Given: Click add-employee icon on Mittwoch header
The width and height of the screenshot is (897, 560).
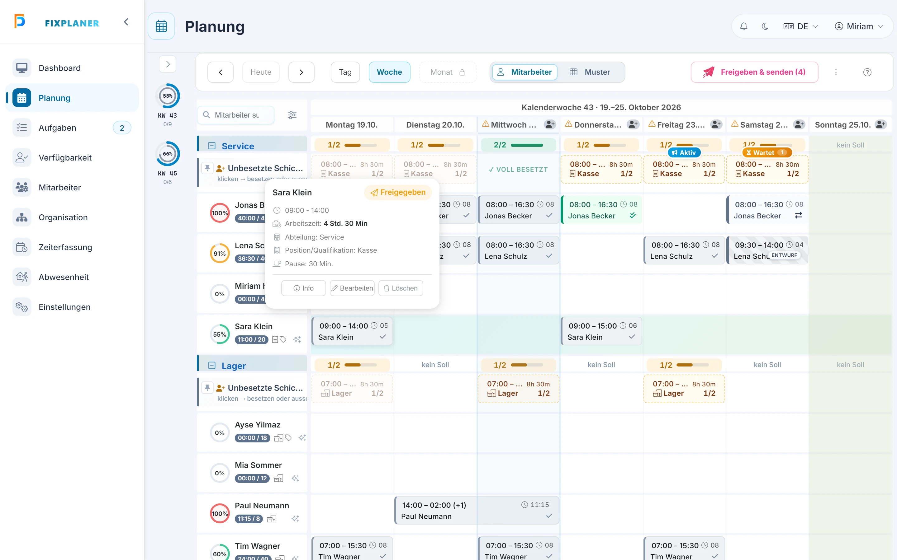Looking at the screenshot, I should coord(550,124).
